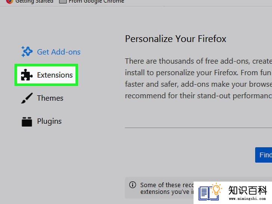
Task: Open the From Google Chrome bookmarks folder
Action: tap(96, 1)
